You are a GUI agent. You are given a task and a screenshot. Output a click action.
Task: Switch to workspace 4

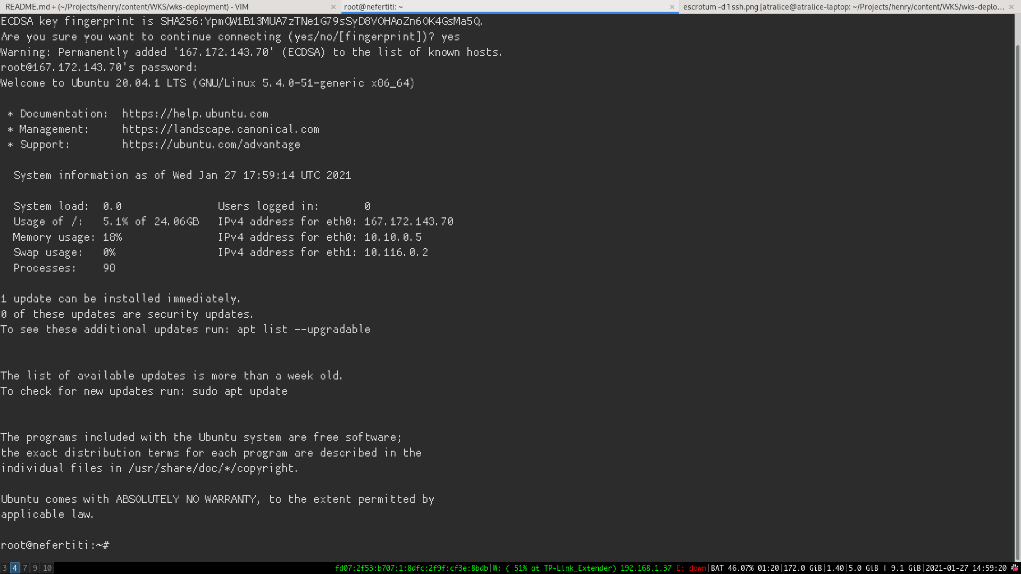15,568
